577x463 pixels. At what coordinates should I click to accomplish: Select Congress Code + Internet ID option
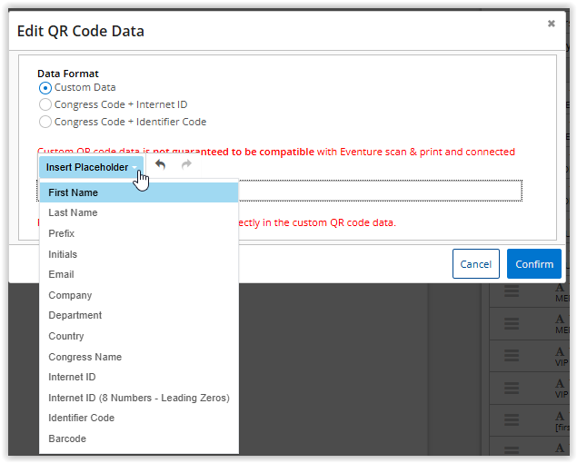tap(45, 104)
